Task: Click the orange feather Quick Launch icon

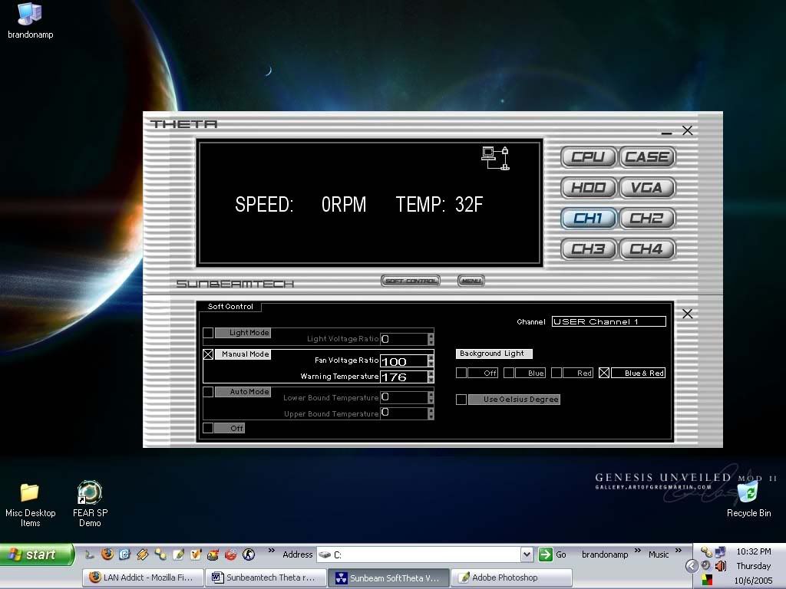Action: 196,554
